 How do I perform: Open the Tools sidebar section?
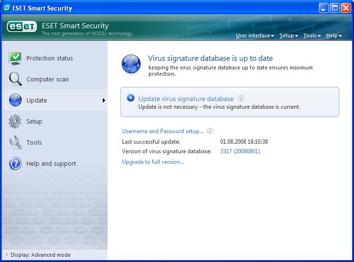point(55,142)
